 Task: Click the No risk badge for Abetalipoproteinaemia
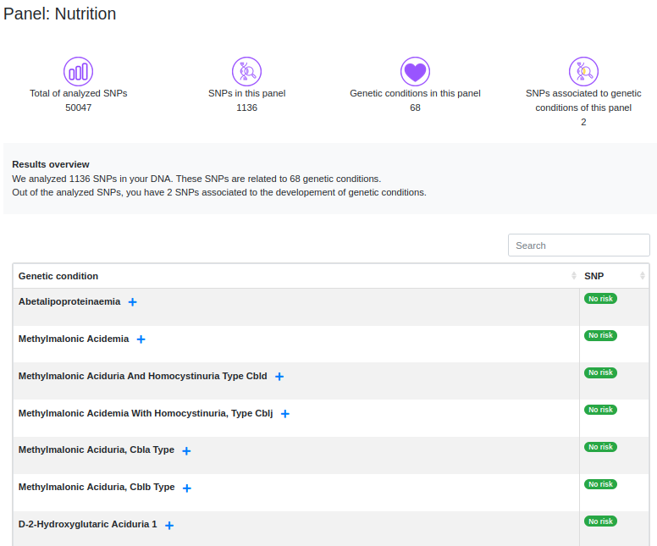(600, 298)
